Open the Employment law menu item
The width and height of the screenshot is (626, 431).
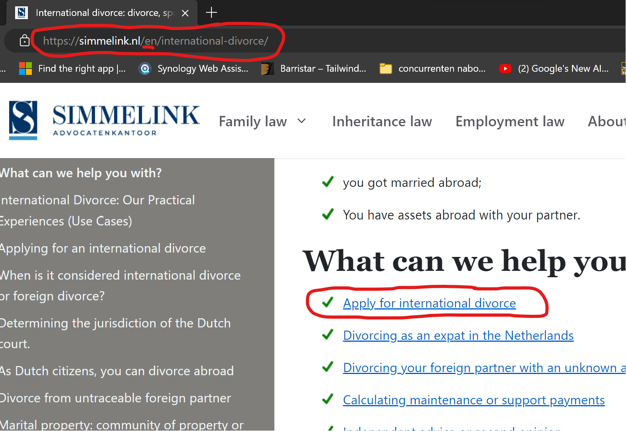point(510,121)
